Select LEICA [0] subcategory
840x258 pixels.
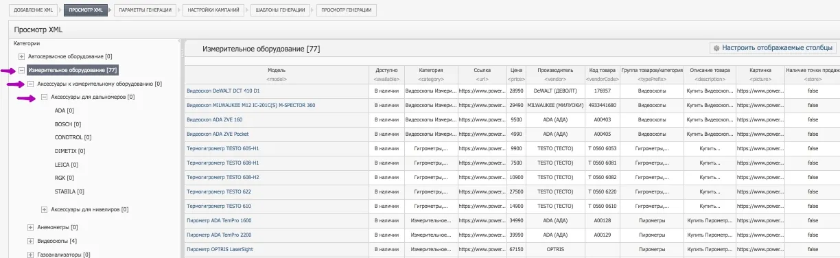67,165
